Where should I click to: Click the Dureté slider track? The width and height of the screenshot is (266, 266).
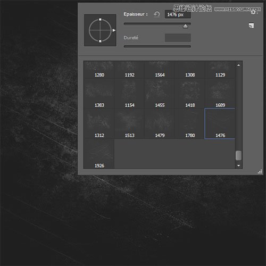point(157,46)
